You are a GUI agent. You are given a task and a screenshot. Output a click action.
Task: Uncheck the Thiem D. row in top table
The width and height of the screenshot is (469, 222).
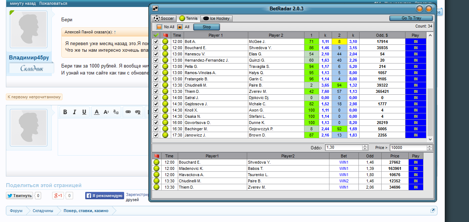156,92
